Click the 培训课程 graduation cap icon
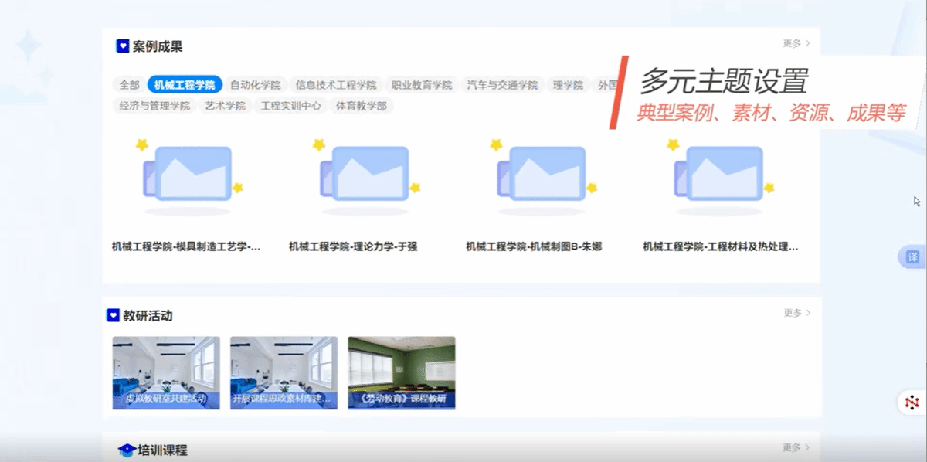Screen dimensions: 927x462 point(127,450)
